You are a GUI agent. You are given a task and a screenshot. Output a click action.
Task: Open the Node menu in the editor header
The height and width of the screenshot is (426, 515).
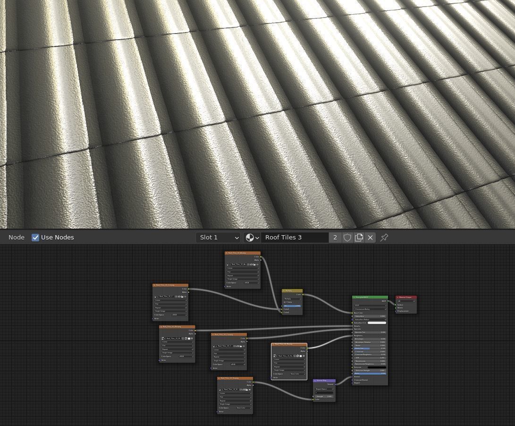[17, 238]
